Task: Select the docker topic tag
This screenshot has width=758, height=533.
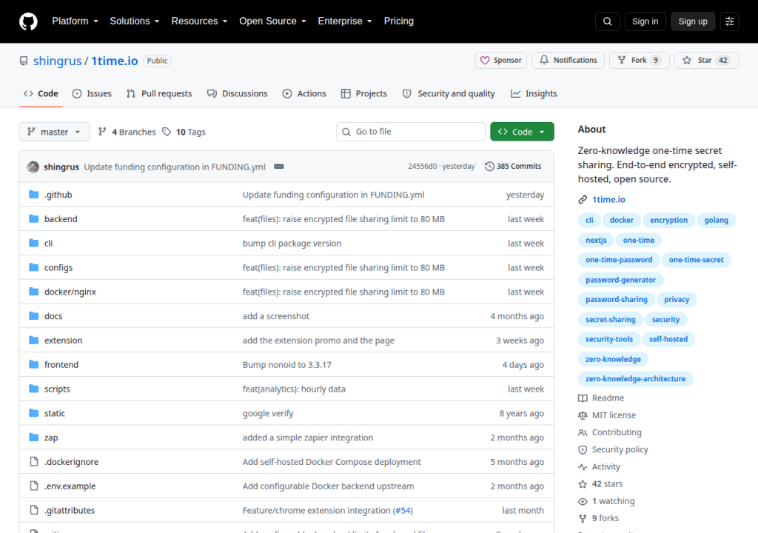Action: tap(621, 220)
